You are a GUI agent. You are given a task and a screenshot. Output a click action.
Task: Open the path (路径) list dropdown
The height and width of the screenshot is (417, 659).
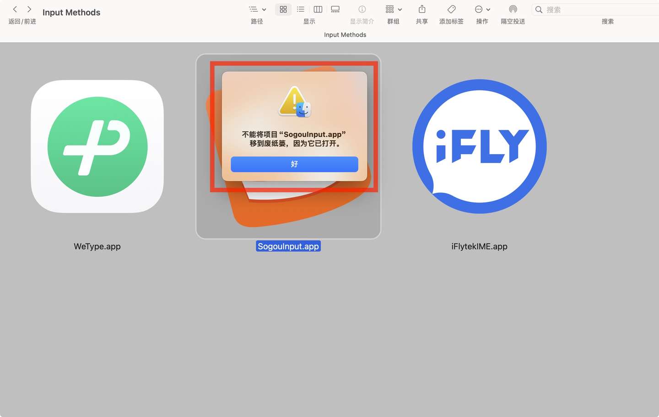(x=257, y=9)
